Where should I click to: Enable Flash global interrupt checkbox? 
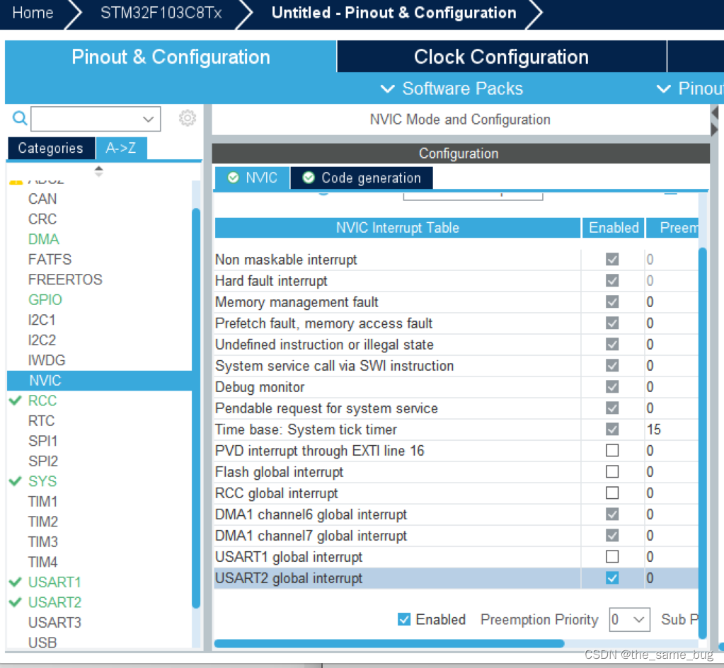point(611,471)
